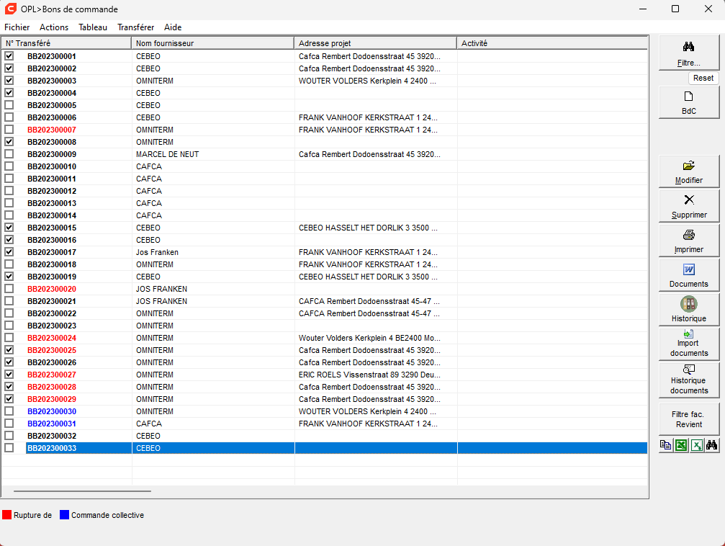This screenshot has width=725, height=546.
Task: Open the Actions menu
Action: tap(54, 27)
